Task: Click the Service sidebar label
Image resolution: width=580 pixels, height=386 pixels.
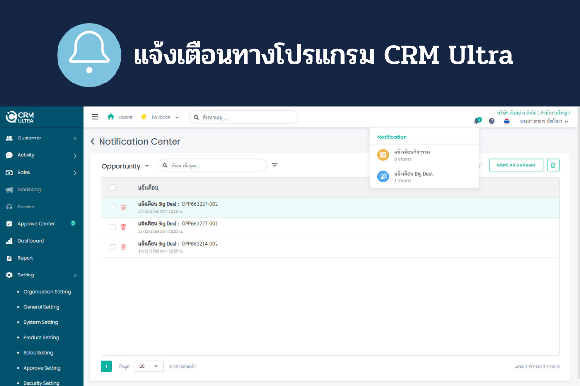Action: pos(26,207)
